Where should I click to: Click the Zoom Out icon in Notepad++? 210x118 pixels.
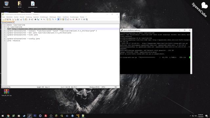(x=44, y=19)
